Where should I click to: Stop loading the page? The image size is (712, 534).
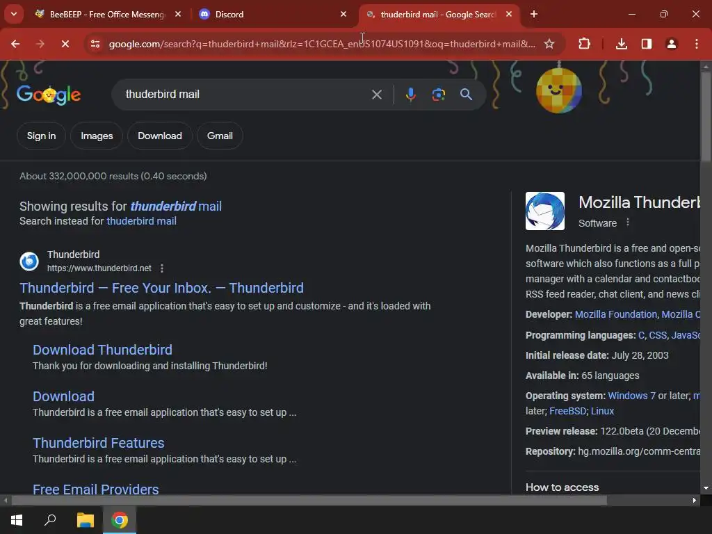point(65,44)
